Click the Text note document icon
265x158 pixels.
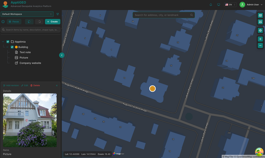[16, 52]
